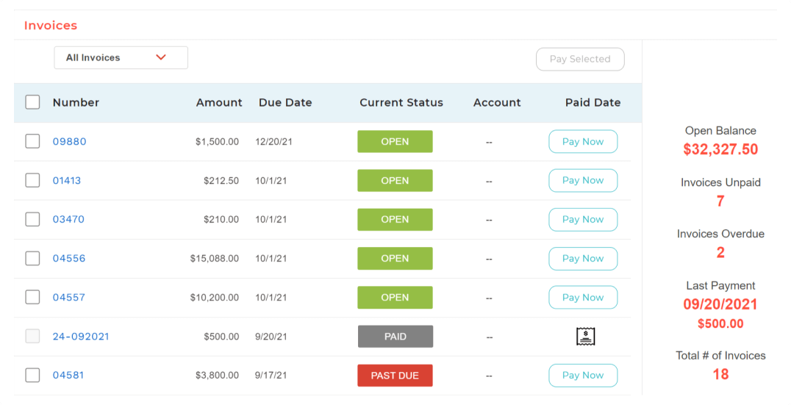Pay the past due invoice 04581

click(x=583, y=376)
